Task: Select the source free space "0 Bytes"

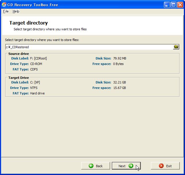Action: click(118, 64)
